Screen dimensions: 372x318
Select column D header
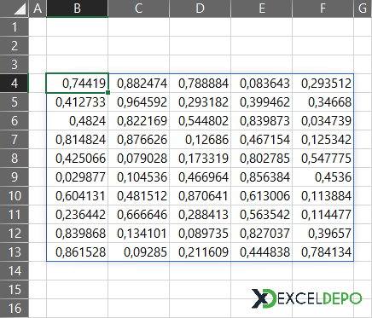(x=200, y=9)
